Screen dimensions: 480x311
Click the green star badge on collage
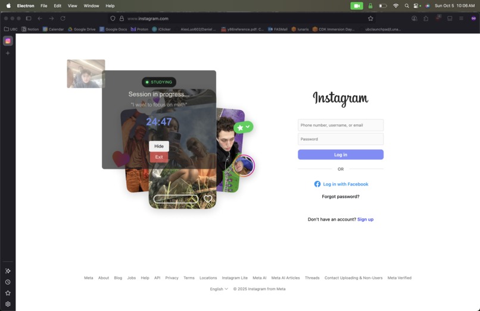click(x=244, y=127)
